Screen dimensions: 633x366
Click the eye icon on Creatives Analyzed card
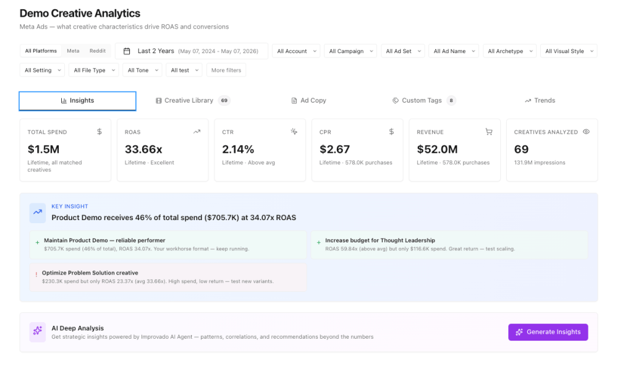click(x=586, y=132)
